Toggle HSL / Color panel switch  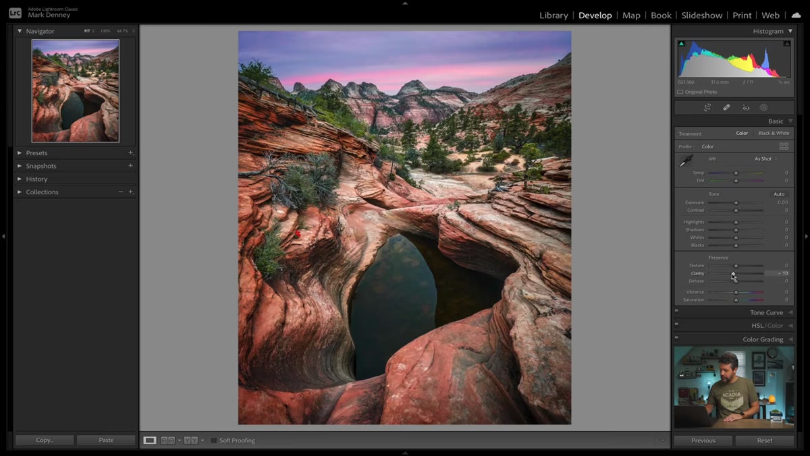[x=676, y=324]
